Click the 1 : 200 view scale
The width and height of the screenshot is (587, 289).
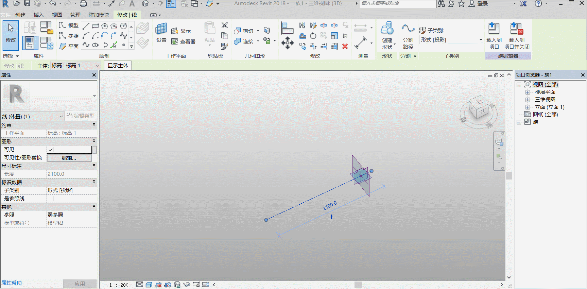[119, 285]
